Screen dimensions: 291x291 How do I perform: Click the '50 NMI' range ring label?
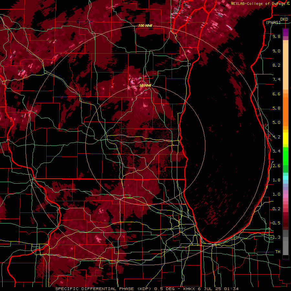click(x=145, y=86)
